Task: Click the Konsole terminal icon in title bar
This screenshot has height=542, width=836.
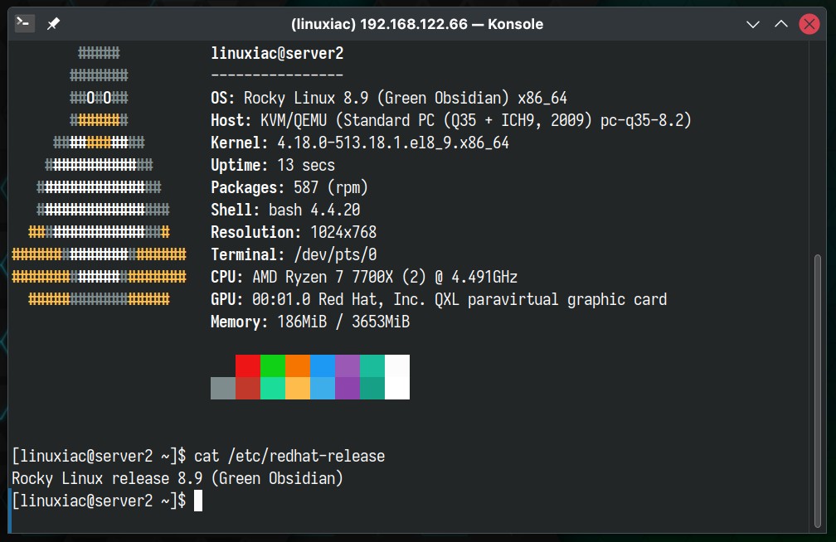Action: 25,23
